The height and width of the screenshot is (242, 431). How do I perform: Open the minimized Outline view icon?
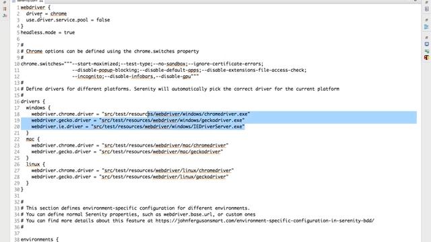click(426, 27)
